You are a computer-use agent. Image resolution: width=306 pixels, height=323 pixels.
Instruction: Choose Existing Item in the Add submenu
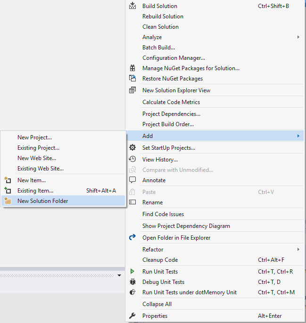(x=35, y=191)
